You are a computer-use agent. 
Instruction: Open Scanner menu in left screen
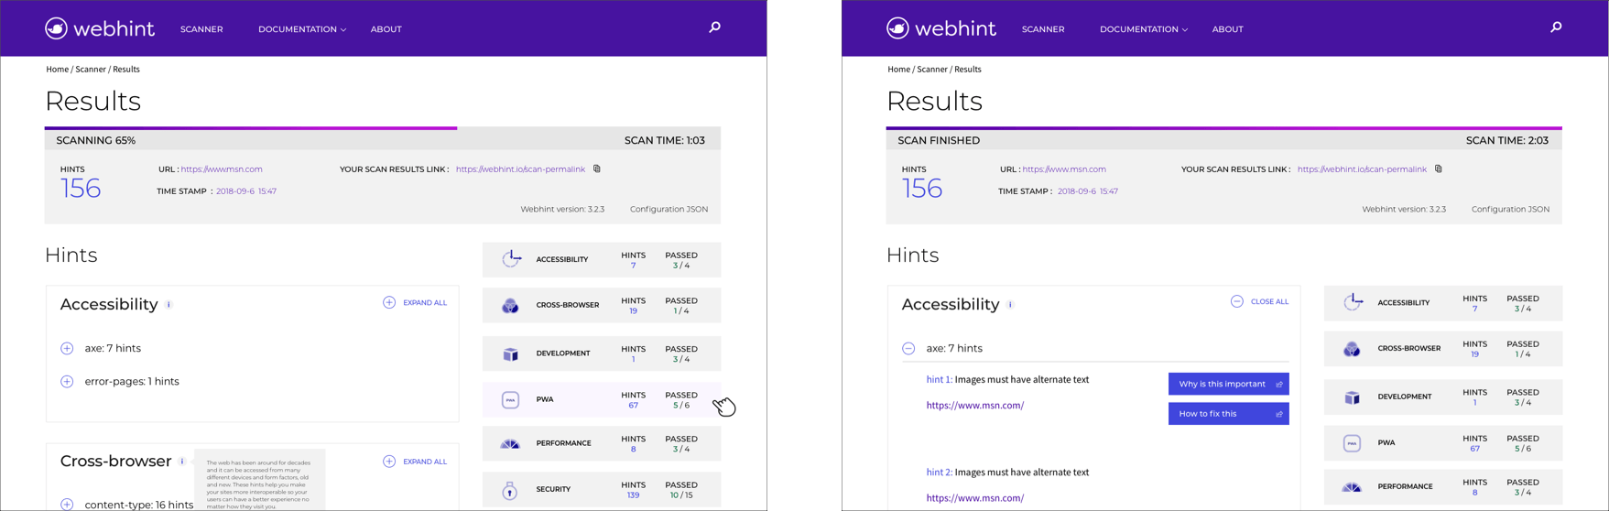coord(201,29)
